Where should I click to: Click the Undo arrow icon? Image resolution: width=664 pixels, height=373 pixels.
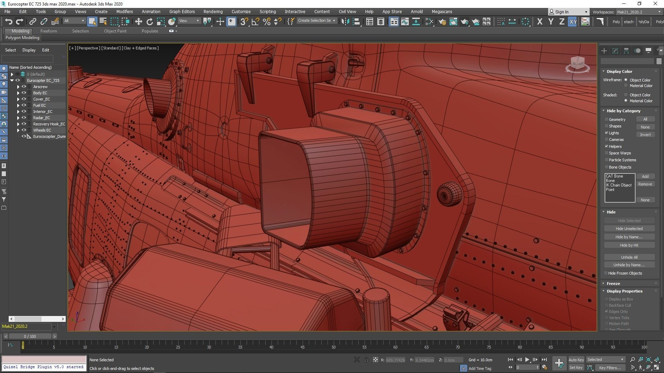click(x=9, y=22)
